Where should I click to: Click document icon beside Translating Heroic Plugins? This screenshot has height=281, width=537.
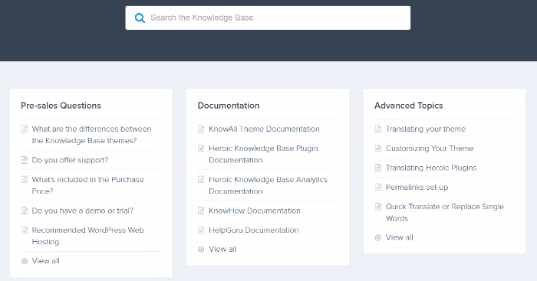click(377, 168)
